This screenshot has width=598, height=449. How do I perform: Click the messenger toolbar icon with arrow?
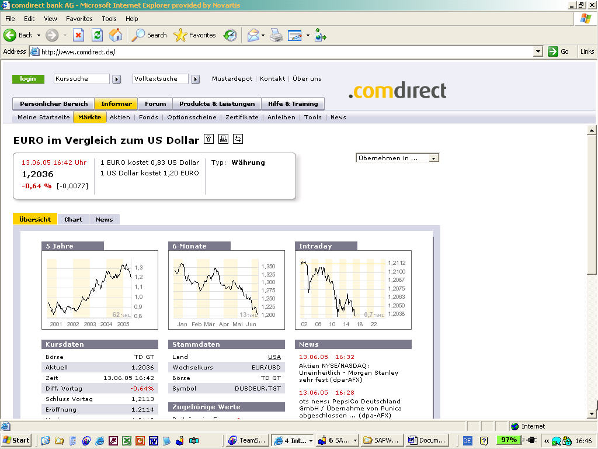320,35
